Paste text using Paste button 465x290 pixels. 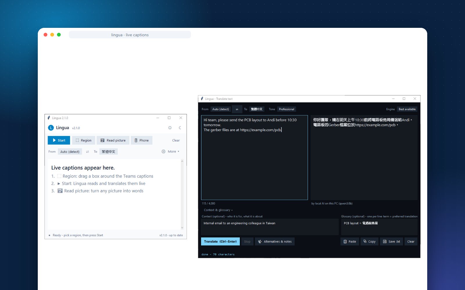click(x=350, y=242)
